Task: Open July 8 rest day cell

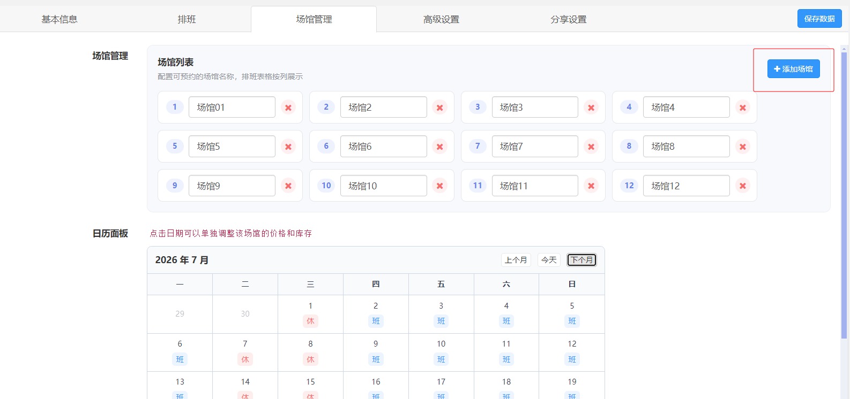Action: click(310, 352)
